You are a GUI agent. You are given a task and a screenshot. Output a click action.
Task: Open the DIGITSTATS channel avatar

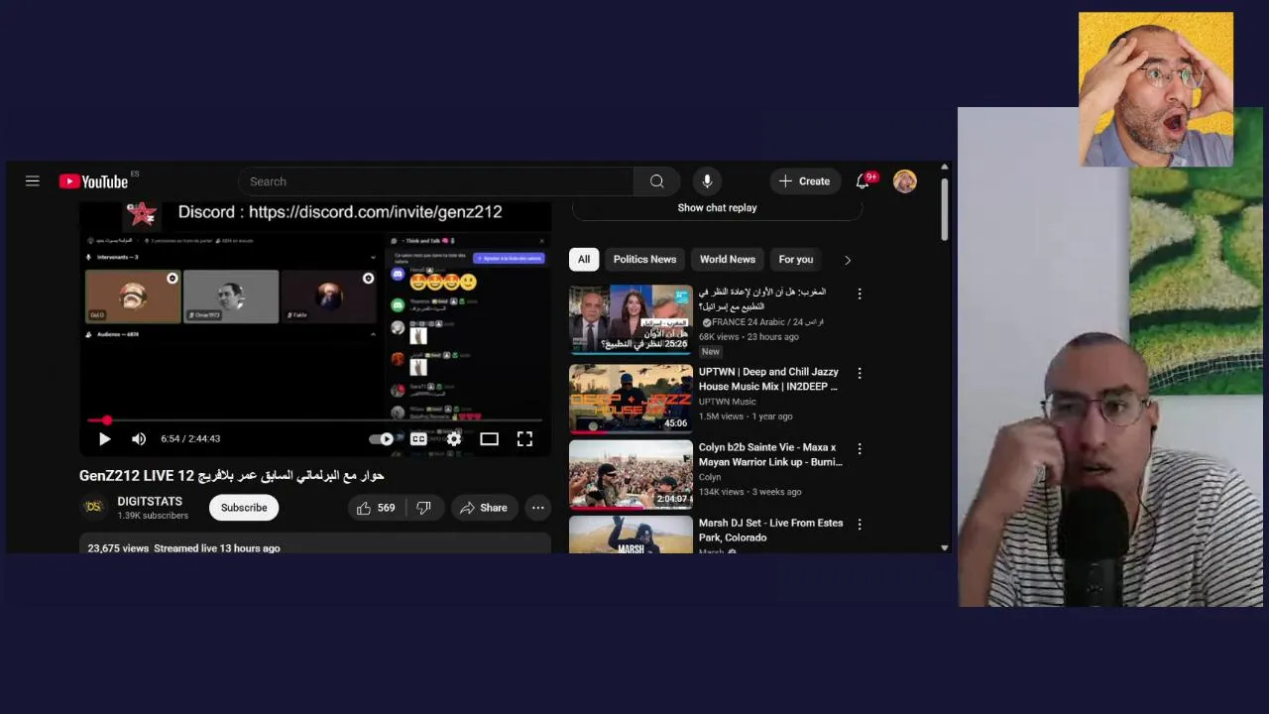(93, 507)
